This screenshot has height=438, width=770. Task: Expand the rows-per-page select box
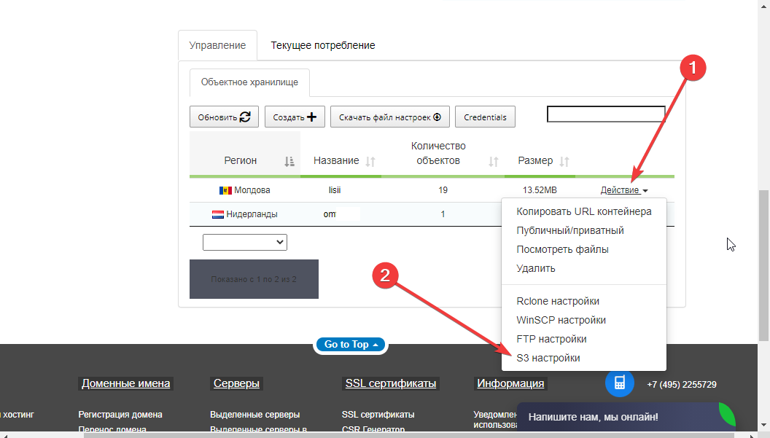tap(245, 242)
